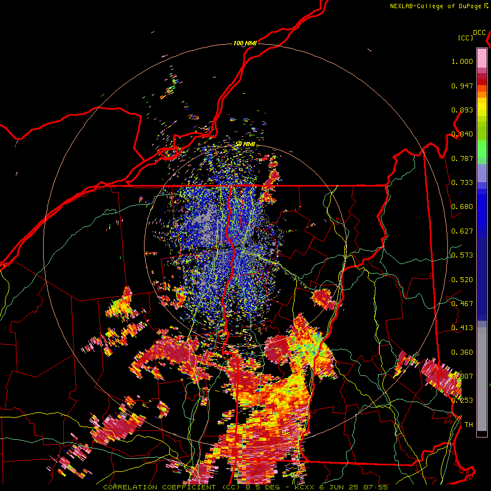Click the 0.360 scale value
Screen dimensions: 491x491
pos(462,352)
